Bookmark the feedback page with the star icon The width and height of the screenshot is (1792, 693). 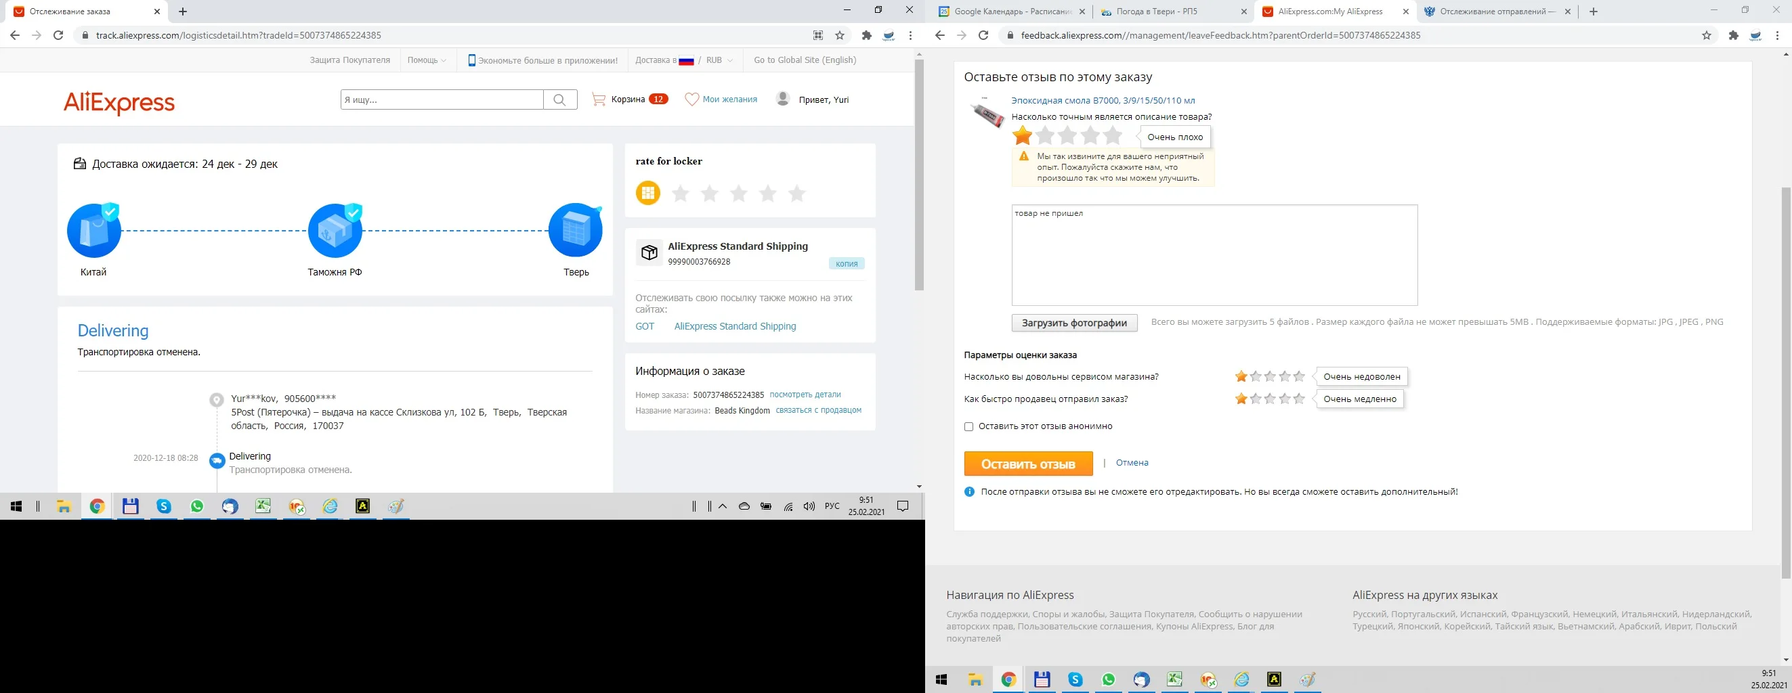click(1707, 35)
